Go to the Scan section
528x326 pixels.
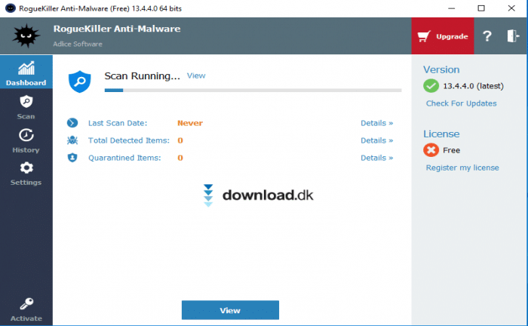pos(26,107)
